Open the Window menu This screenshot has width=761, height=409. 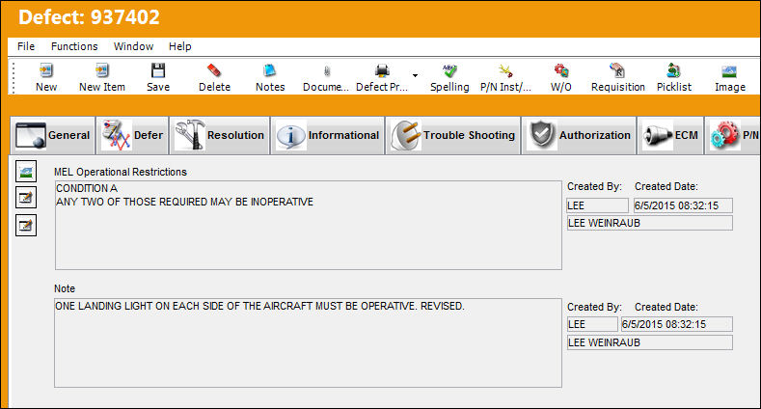pos(133,46)
